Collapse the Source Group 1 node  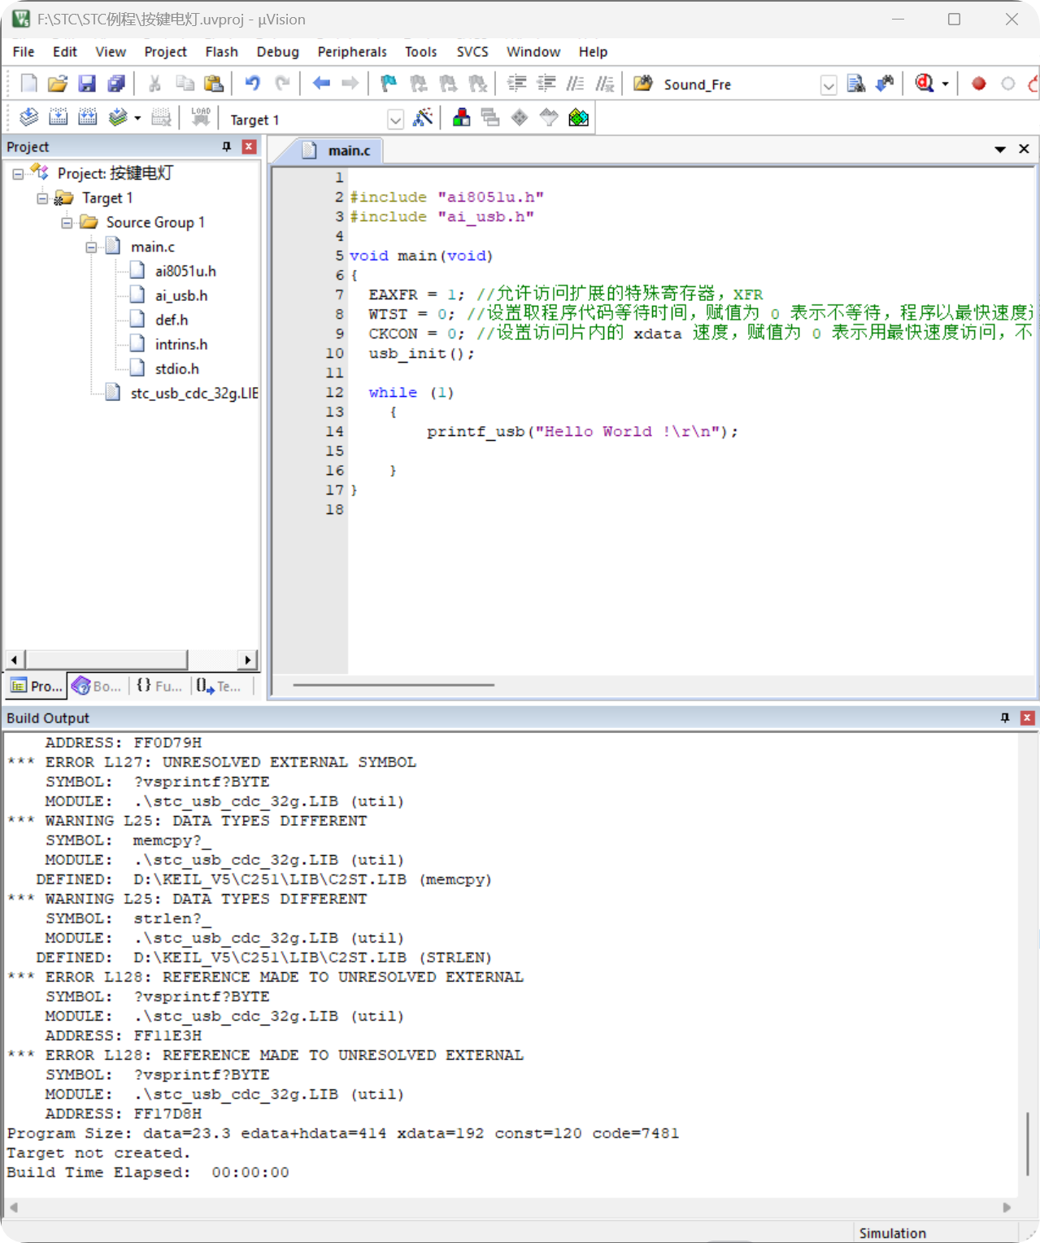67,223
